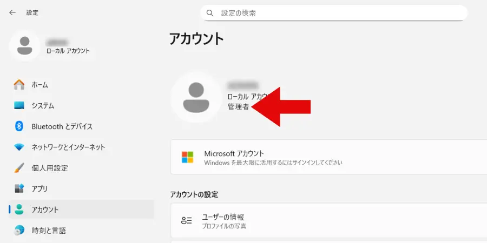Click the アプリ grid icon

19,188
